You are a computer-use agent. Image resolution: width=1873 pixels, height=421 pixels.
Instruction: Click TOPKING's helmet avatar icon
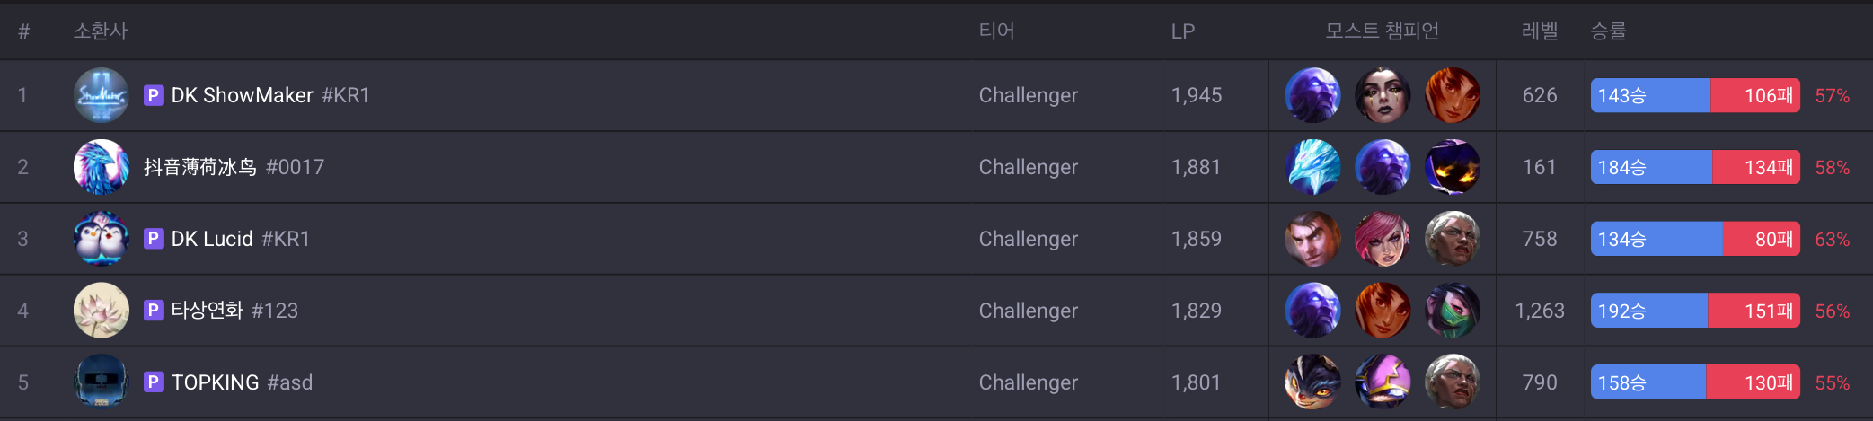pyautogui.click(x=101, y=382)
